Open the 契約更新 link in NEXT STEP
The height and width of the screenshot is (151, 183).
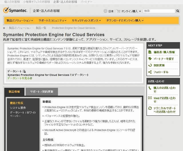pos(159,65)
